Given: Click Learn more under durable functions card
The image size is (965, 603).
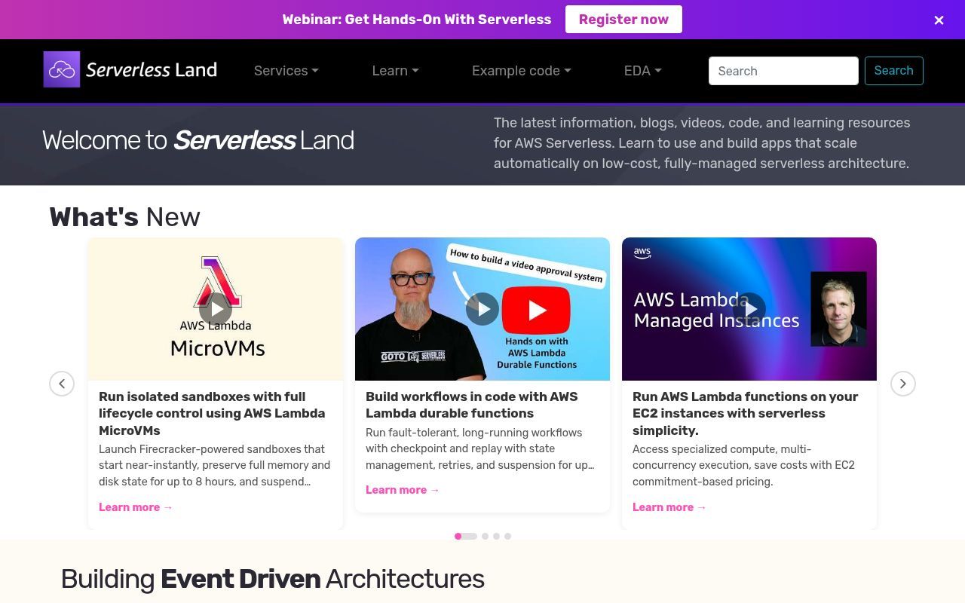Looking at the screenshot, I should [403, 490].
